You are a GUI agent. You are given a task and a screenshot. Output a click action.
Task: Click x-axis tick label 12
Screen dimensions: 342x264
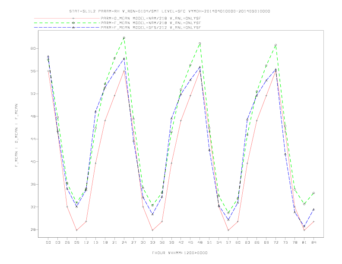click(x=86, y=242)
